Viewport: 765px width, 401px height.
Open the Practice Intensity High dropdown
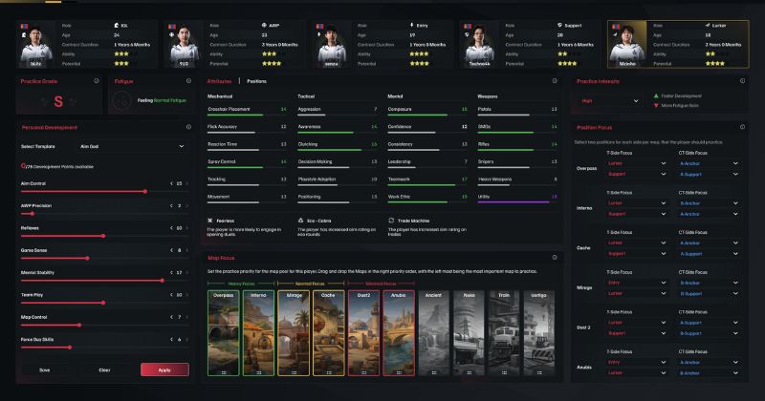pyautogui.click(x=610, y=101)
